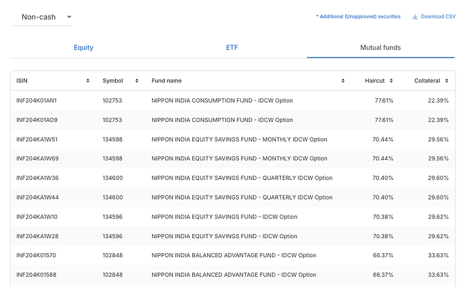Sort by Symbol column arrows
Viewport: 467px width, 287px height.
point(137,81)
